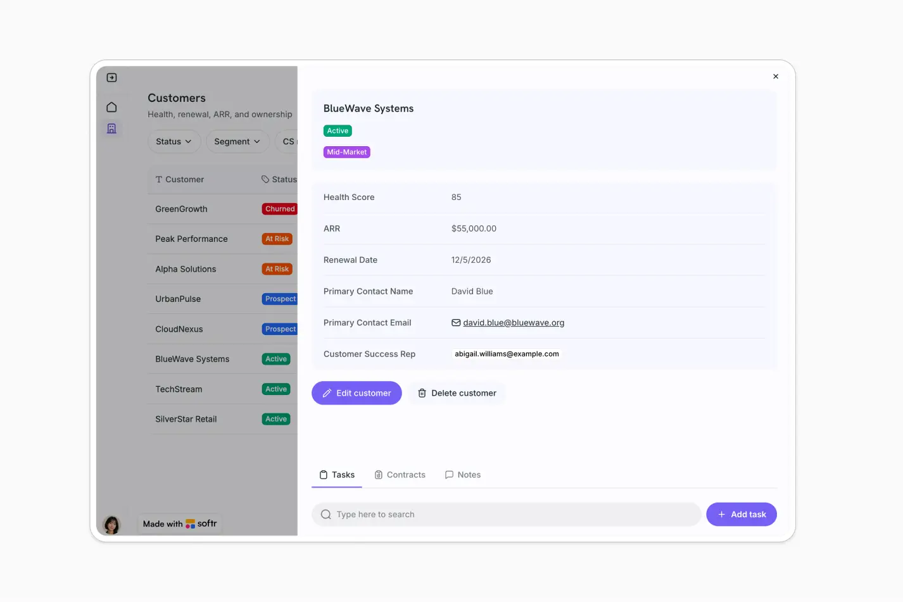The height and width of the screenshot is (602, 903).
Task: Select the TechStream customer row
Action: coord(222,389)
